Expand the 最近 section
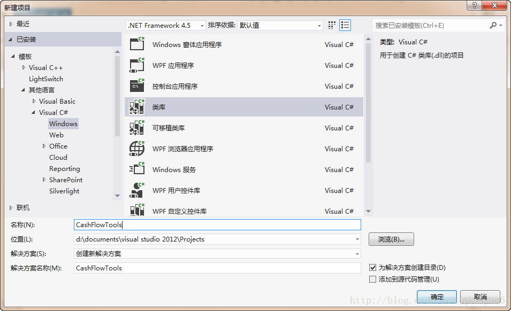Image resolution: width=511 pixels, height=311 pixels. pyautogui.click(x=11, y=24)
